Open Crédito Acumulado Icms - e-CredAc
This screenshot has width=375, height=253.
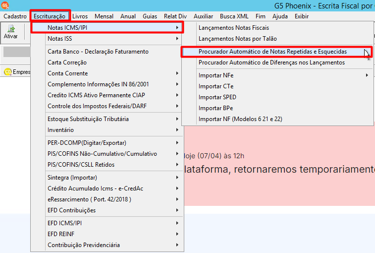tap(107, 189)
